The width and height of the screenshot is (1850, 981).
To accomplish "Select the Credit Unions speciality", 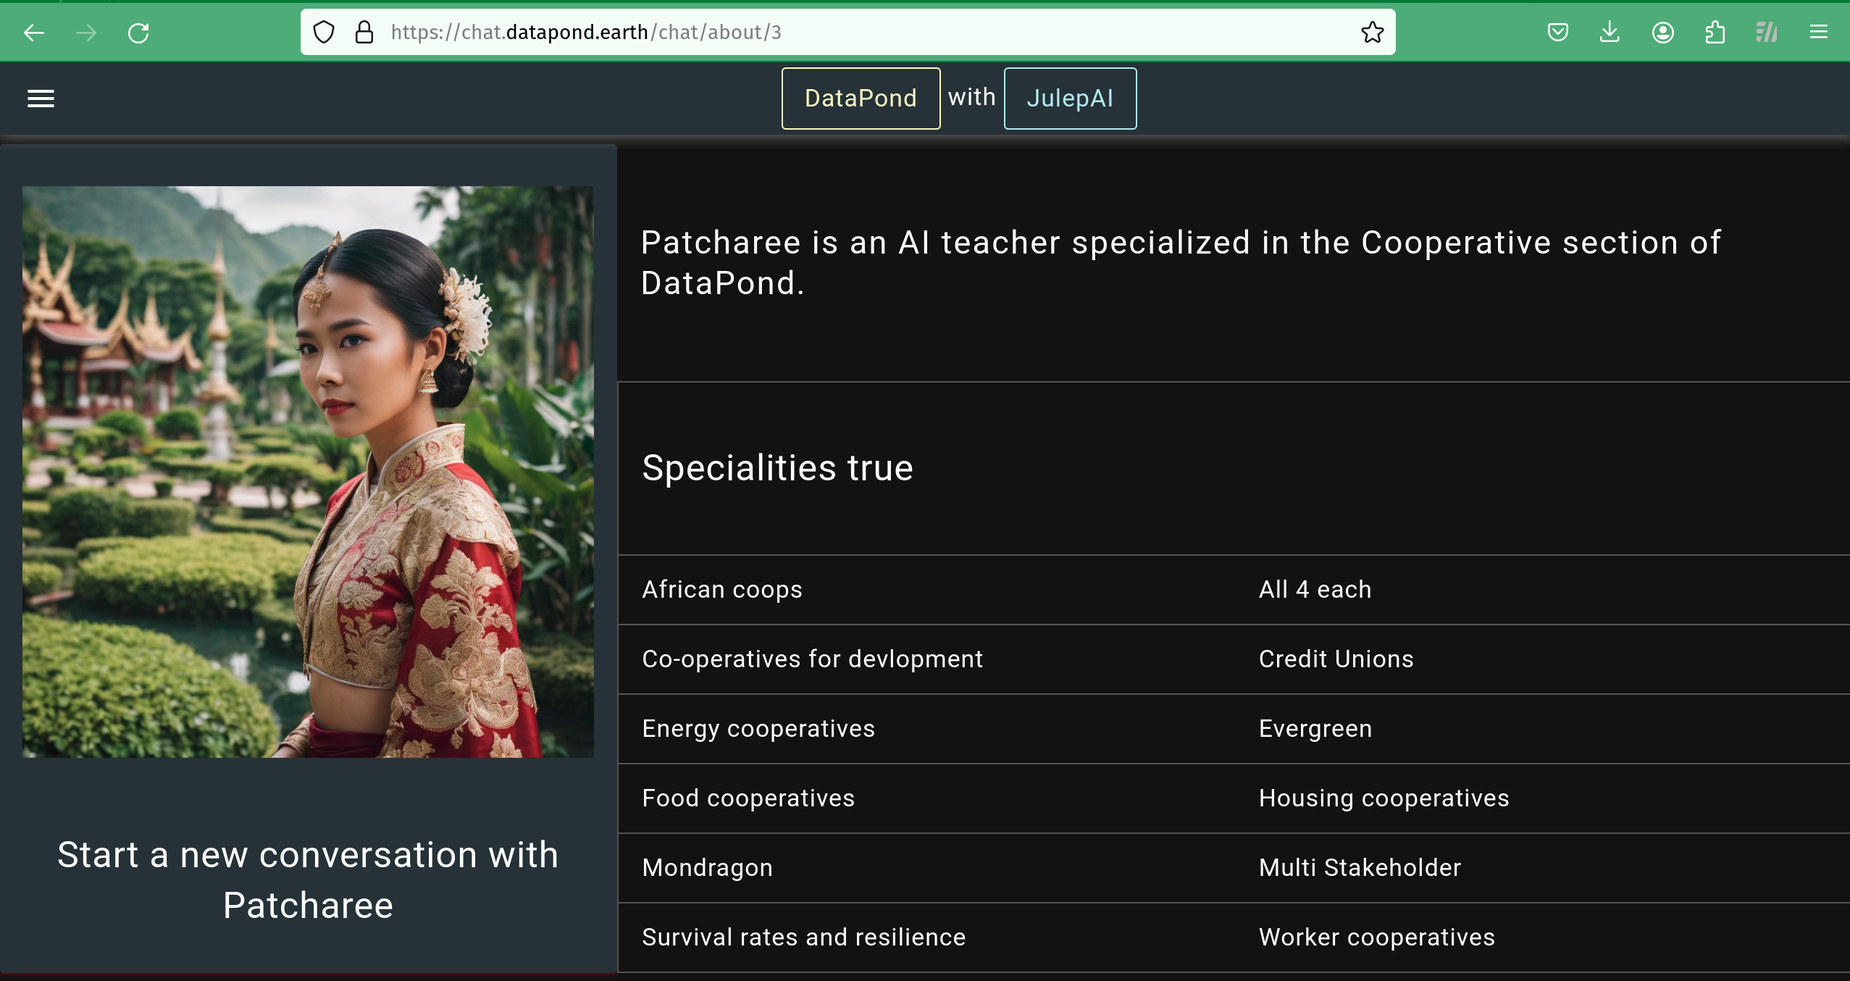I will tap(1336, 659).
